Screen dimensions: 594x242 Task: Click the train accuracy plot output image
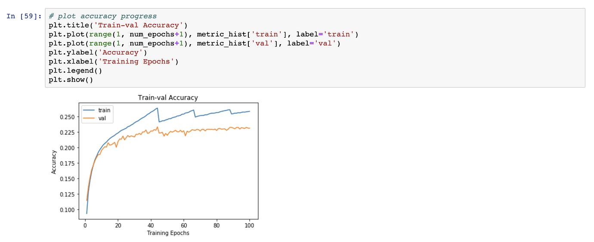155,165
